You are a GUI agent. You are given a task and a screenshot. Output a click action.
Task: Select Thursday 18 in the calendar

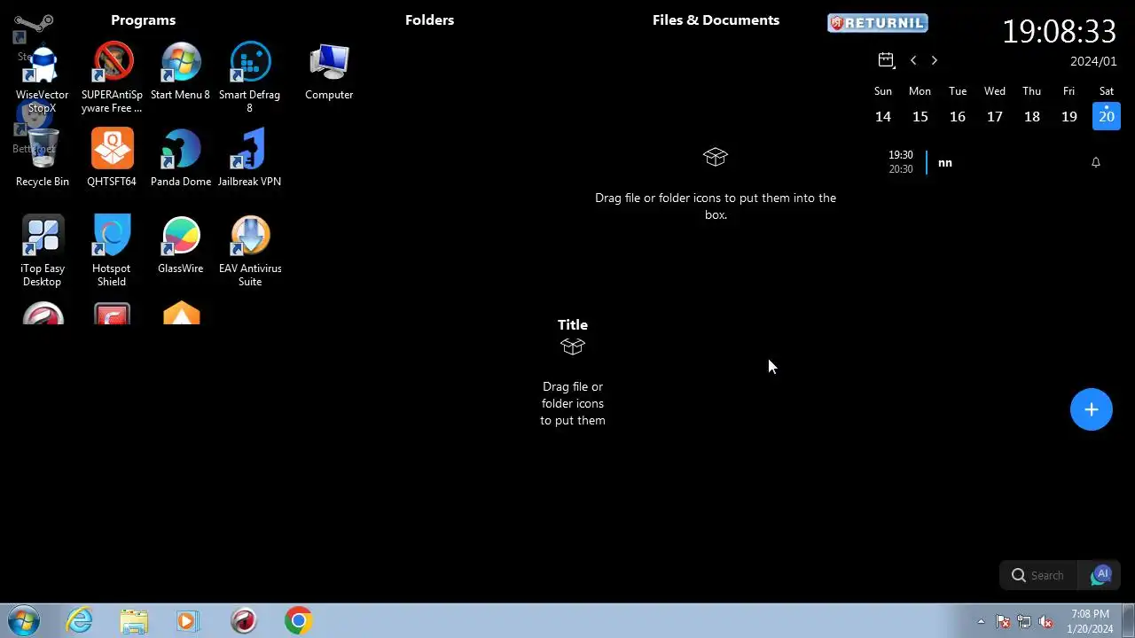(x=1032, y=117)
